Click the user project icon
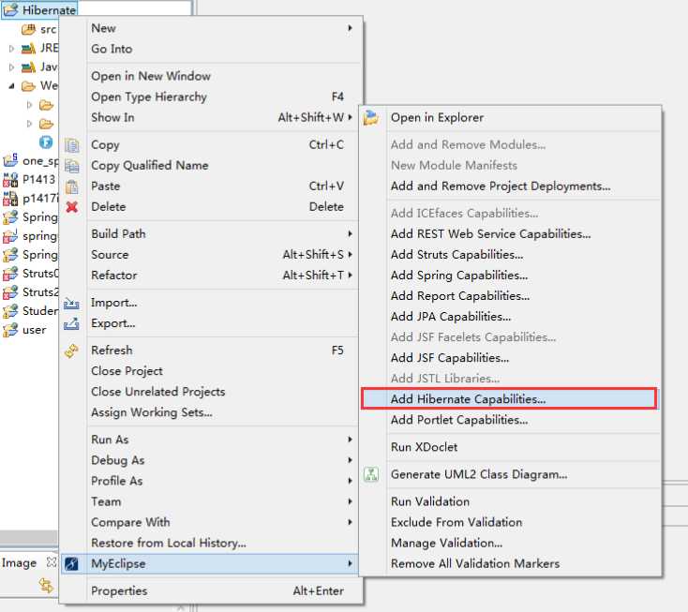This screenshot has height=612, width=688. [x=10, y=330]
